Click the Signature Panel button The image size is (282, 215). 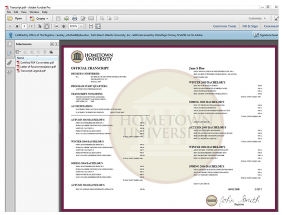[x=266, y=35]
